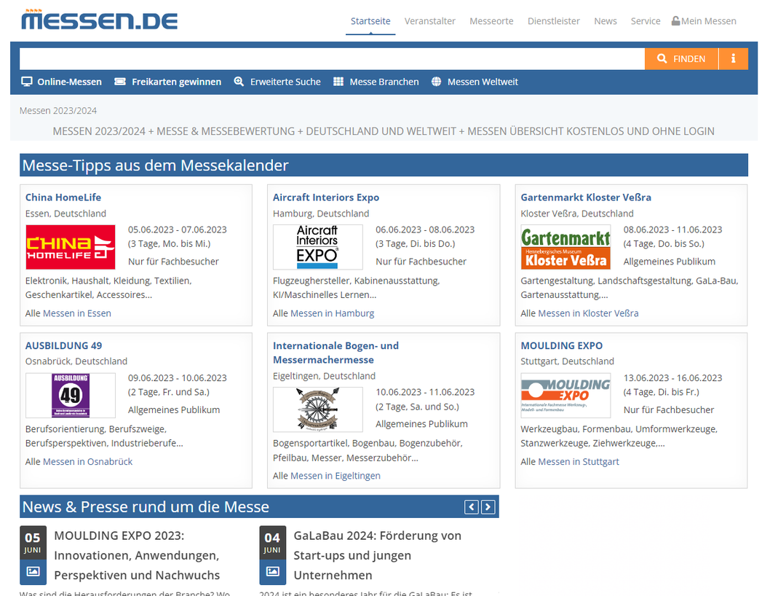Open Messen in Kloster Veßra link
Viewport: 770px width, 596px height.
588,313
